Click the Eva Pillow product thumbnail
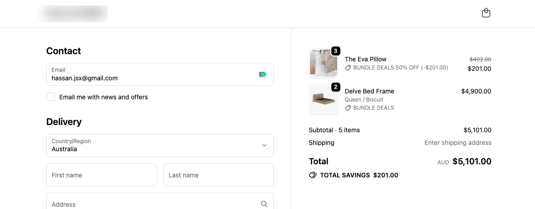This screenshot has width=535, height=209. [323, 63]
